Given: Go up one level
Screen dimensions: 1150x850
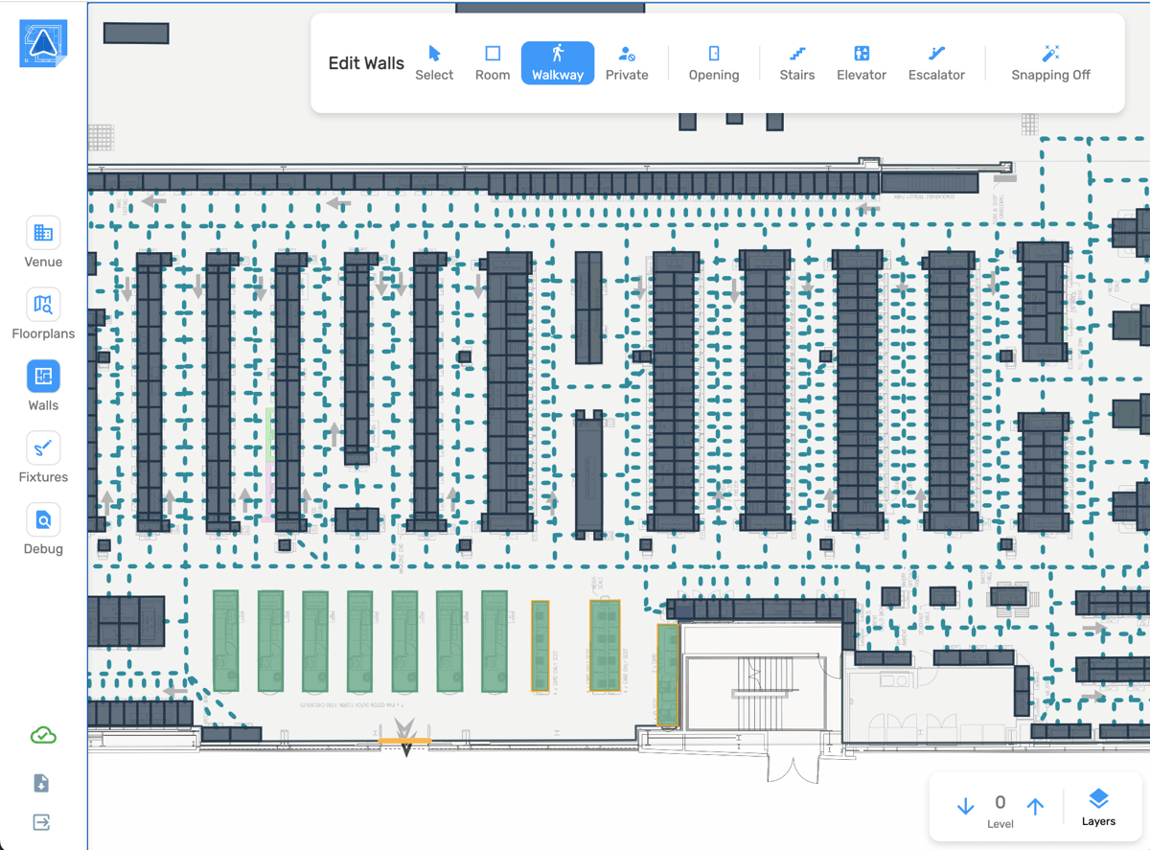Looking at the screenshot, I should 1036,807.
